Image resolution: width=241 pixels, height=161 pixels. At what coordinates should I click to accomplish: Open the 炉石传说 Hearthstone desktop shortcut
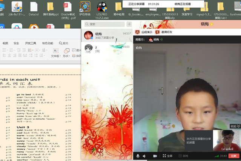(x=84, y=10)
